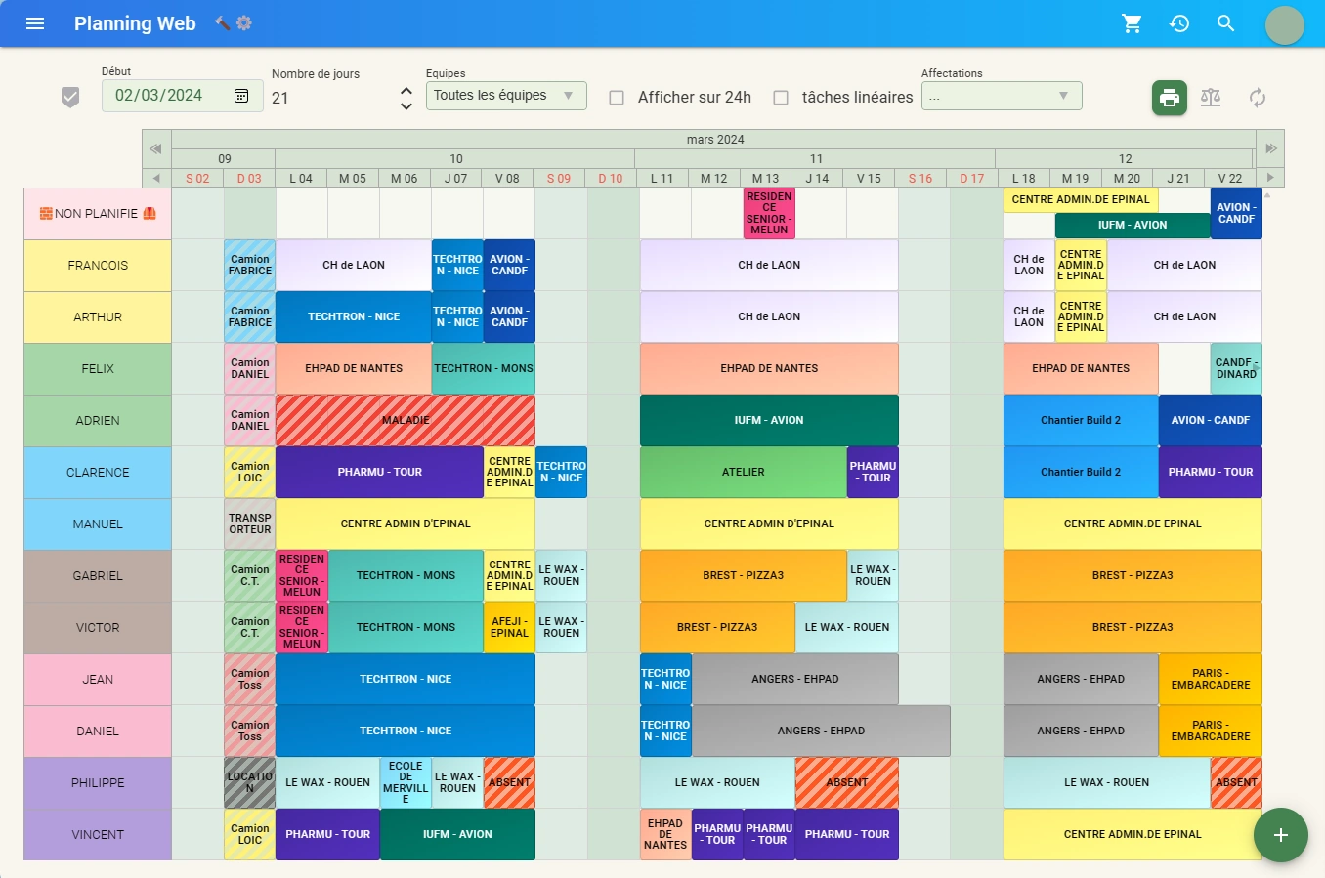
Task: Select the D 17 day column
Action: (971, 179)
